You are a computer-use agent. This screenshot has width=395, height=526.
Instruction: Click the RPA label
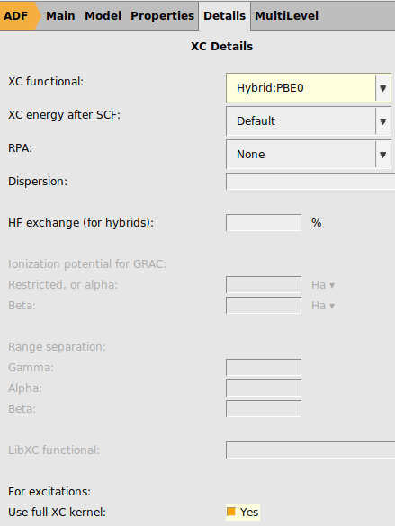click(x=20, y=148)
